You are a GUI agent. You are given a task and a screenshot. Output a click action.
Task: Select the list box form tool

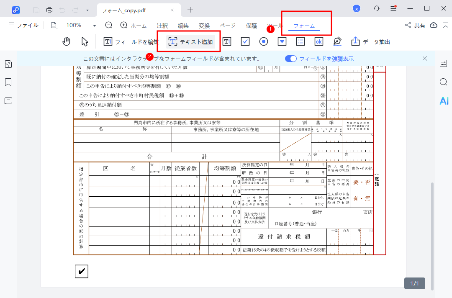pyautogui.click(x=300, y=41)
